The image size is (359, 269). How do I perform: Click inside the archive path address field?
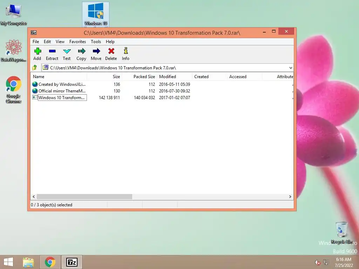167,68
